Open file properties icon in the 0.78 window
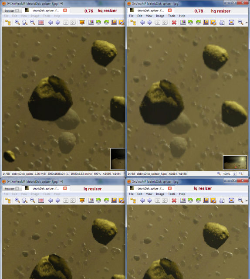The width and height of the screenshot is (250, 279). tap(222, 23)
